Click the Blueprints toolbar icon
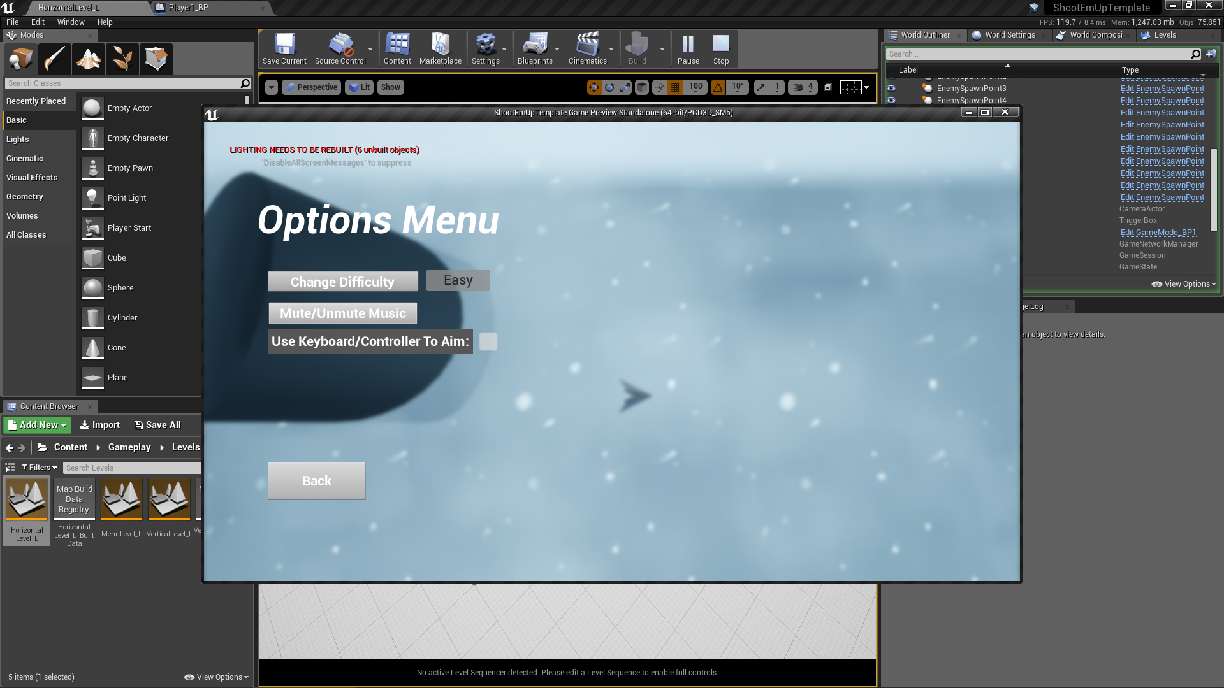 [535, 47]
